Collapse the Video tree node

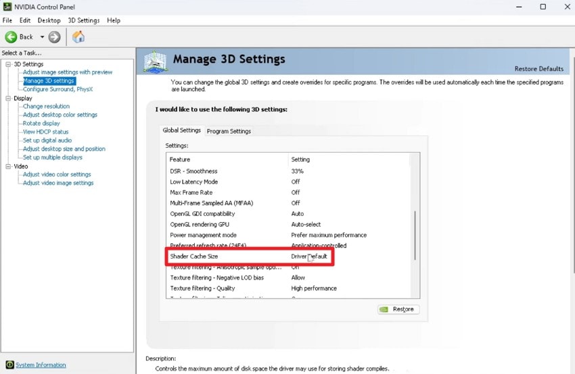pyautogui.click(x=8, y=166)
